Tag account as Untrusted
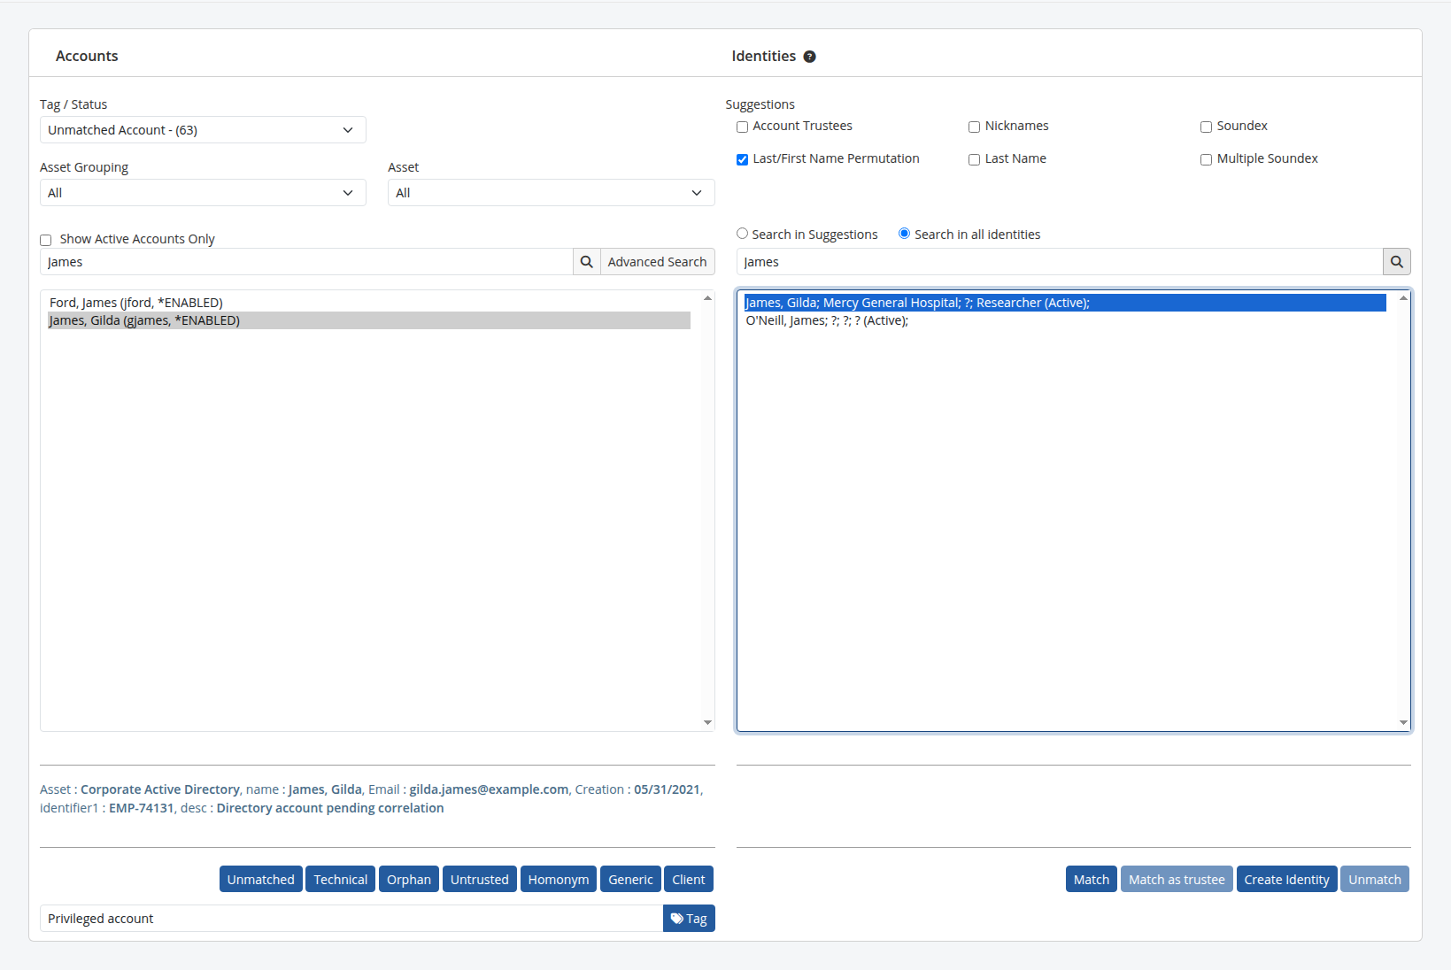The image size is (1451, 970). pos(480,879)
